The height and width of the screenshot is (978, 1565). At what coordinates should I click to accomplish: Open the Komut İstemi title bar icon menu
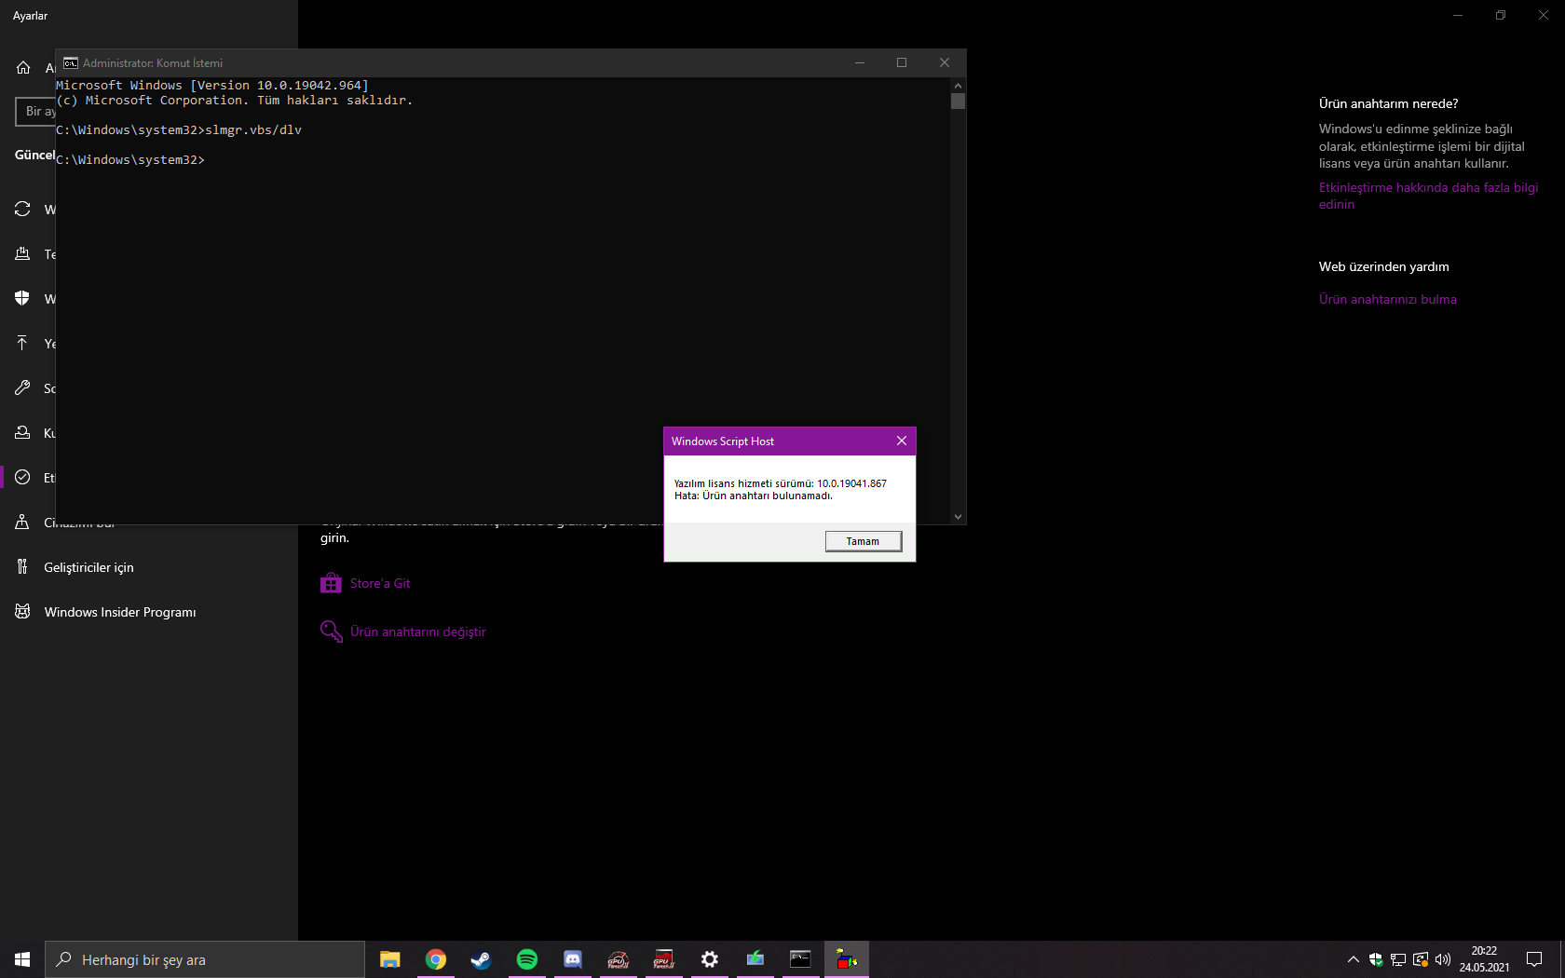coord(71,63)
